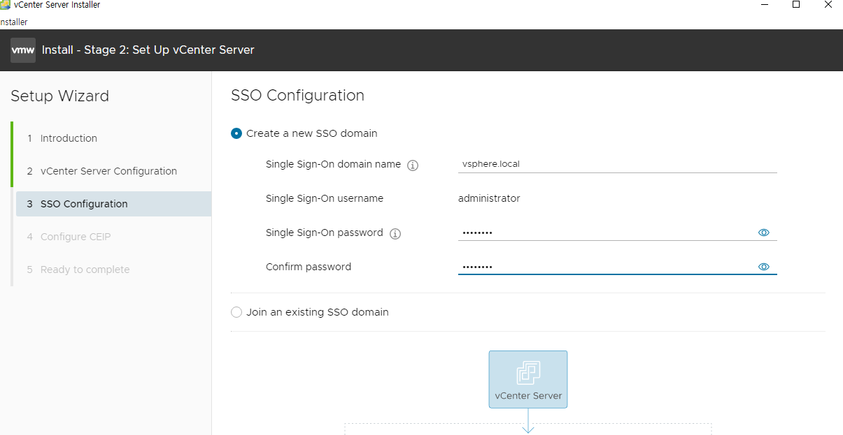The height and width of the screenshot is (435, 843).
Task: Click the info icon beside Single Sign-On password
Action: tap(395, 234)
